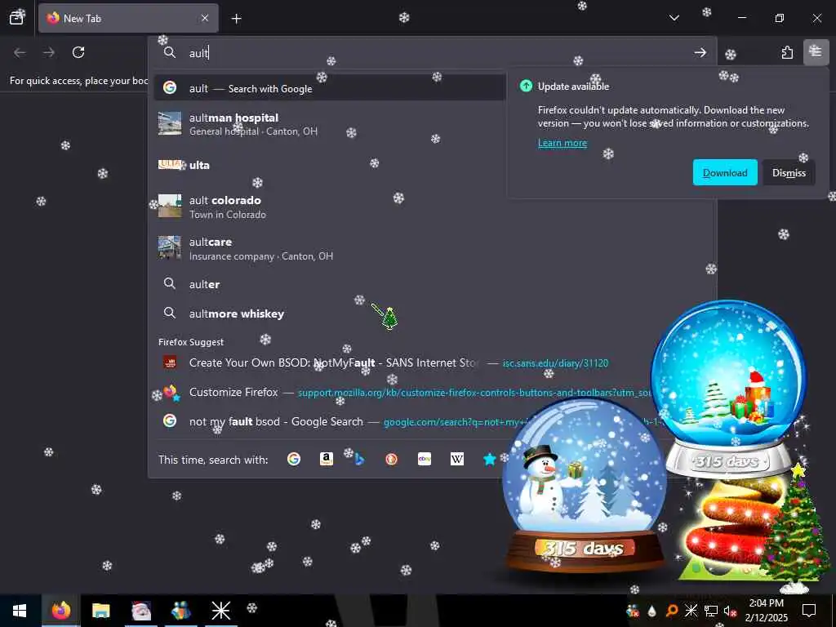The image size is (836, 627).
Task: Click the snowman snow globe widget
Action: (x=585, y=485)
